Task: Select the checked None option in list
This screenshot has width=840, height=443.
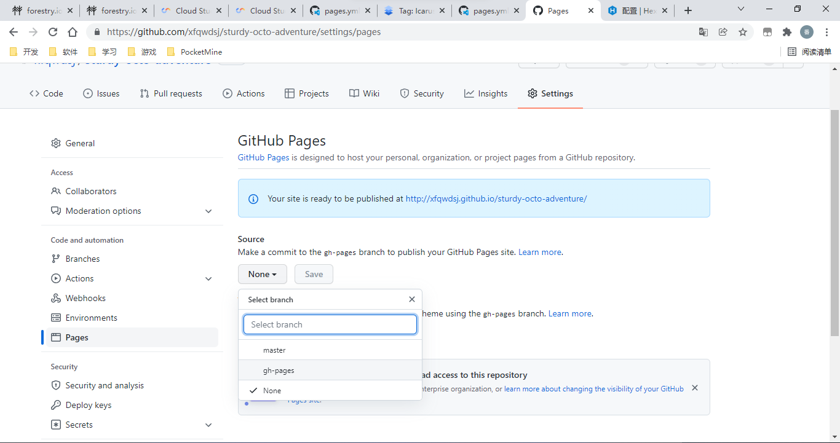Action: pos(330,391)
